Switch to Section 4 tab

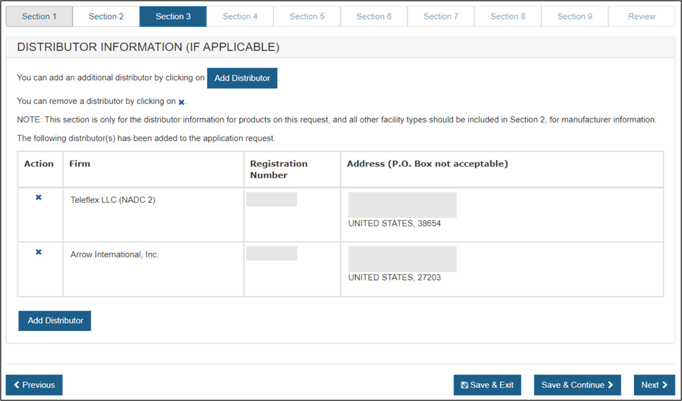point(240,16)
